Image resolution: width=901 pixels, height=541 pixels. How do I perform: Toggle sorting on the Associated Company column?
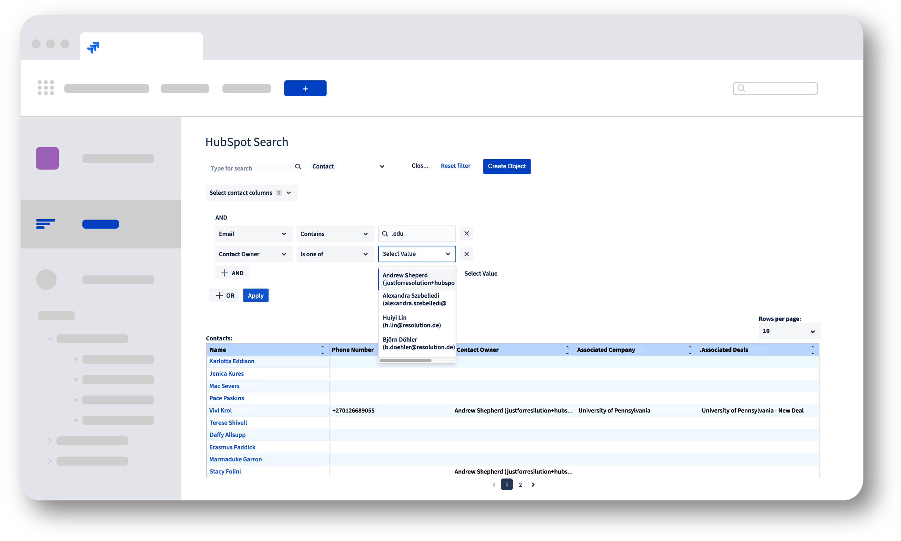tap(689, 349)
